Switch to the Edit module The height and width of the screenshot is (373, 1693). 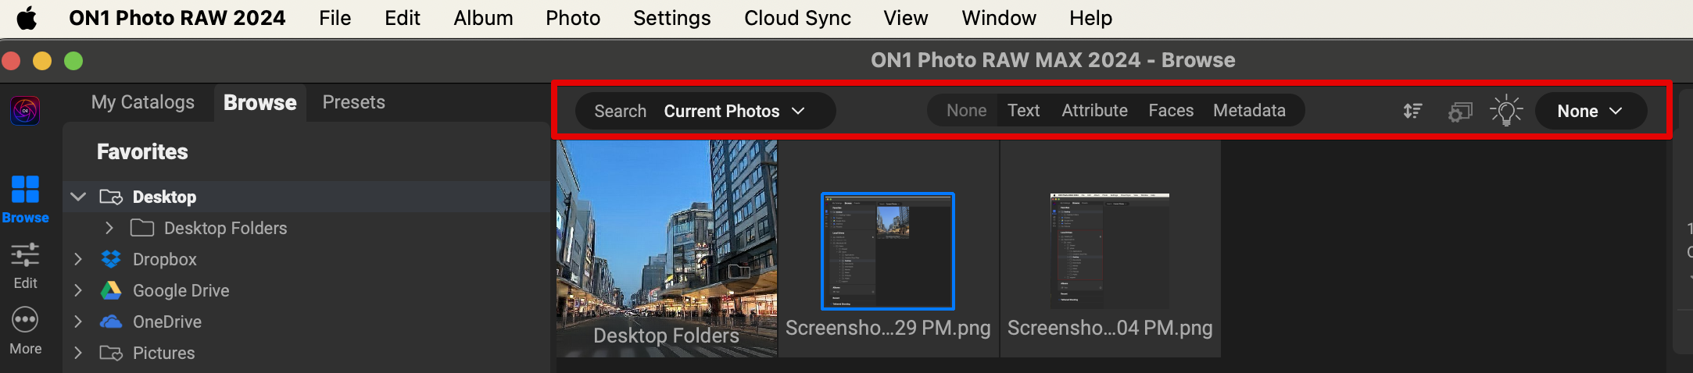click(x=25, y=265)
